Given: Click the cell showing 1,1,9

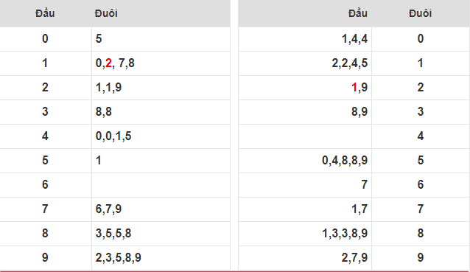Looking at the screenshot, I should coord(161,88).
